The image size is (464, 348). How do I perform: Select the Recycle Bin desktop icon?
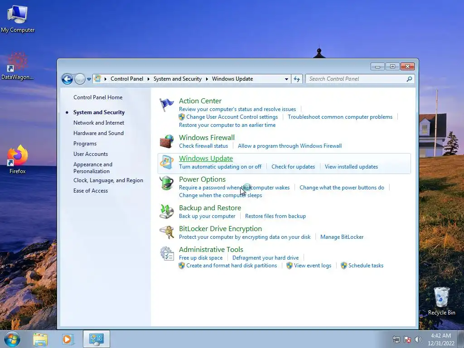tap(441, 301)
